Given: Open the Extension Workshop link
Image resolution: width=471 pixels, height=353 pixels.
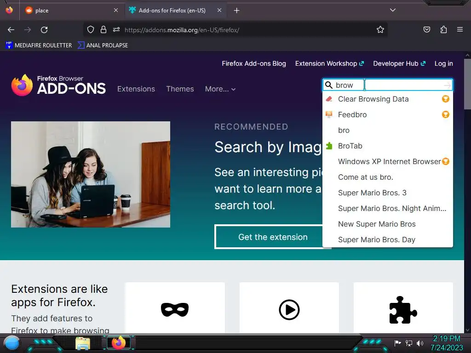Looking at the screenshot, I should coord(329,63).
